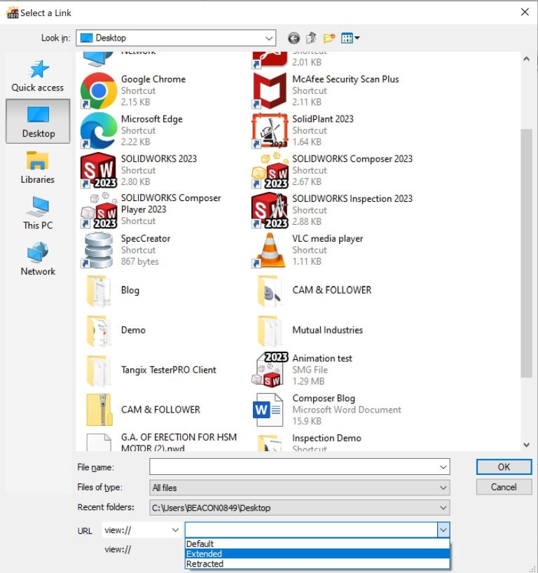
Task: Open the View Menu dropdown arrow
Action: click(x=357, y=38)
